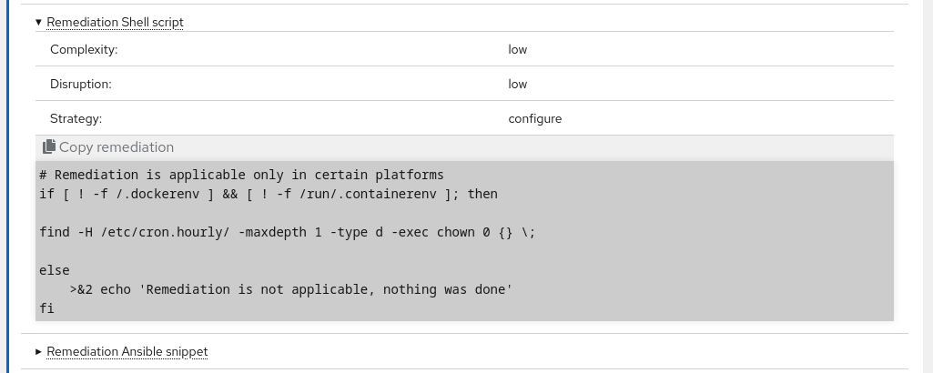The image size is (933, 373).
Task: Click the closing fi keyword
Action: pos(46,308)
